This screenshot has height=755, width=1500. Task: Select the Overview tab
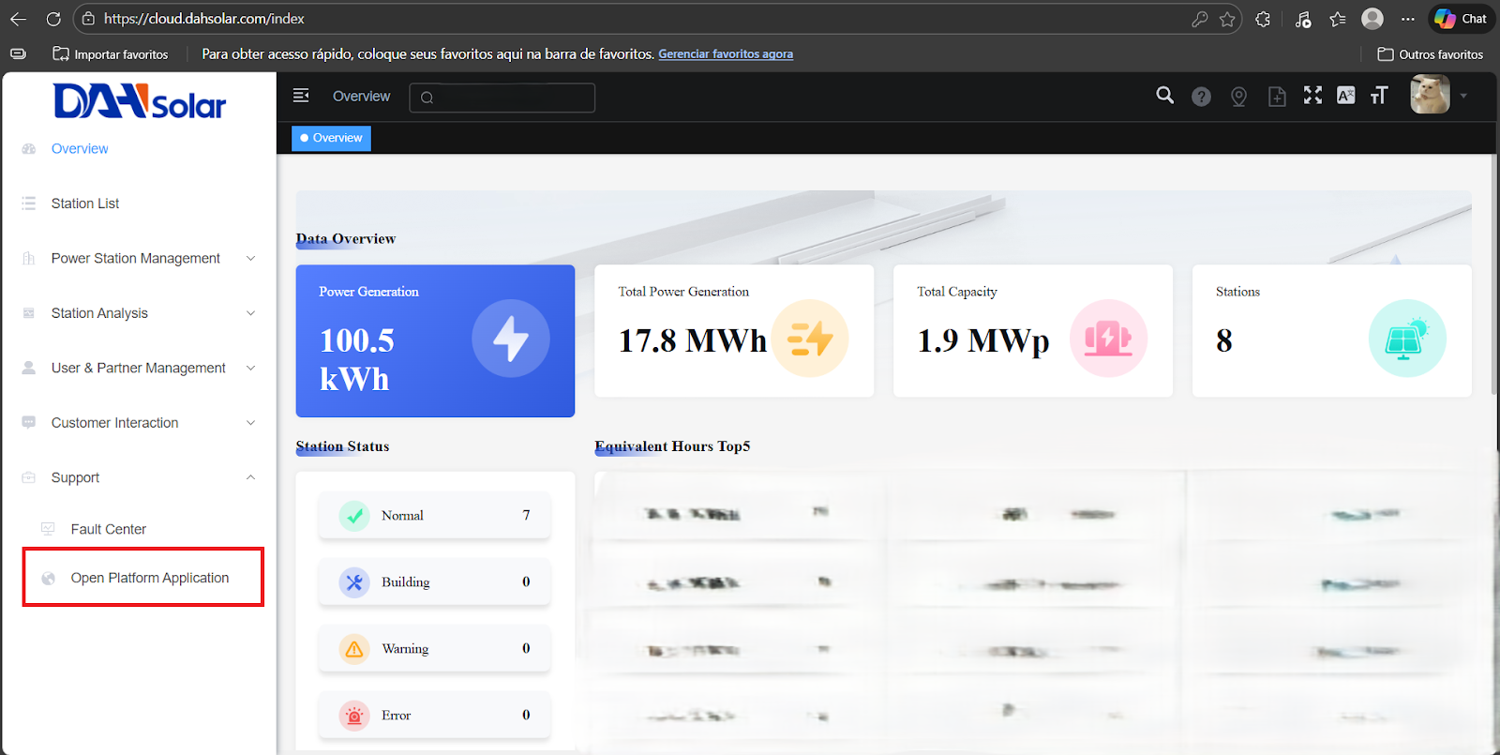pos(332,138)
